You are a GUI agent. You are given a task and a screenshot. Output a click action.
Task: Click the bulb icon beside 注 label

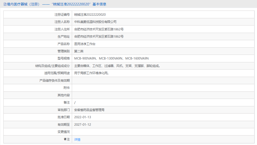click(x=65, y=139)
